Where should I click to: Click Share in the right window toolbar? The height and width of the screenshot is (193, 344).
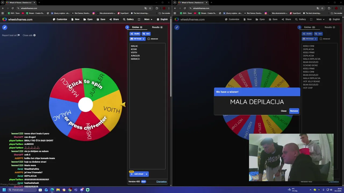point(286,19)
